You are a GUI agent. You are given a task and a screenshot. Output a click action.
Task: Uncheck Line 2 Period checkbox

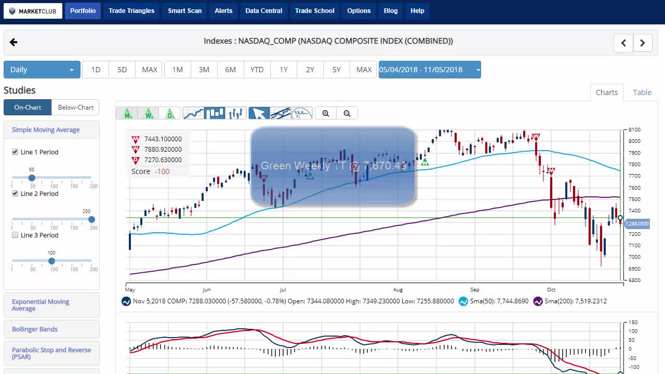point(15,193)
